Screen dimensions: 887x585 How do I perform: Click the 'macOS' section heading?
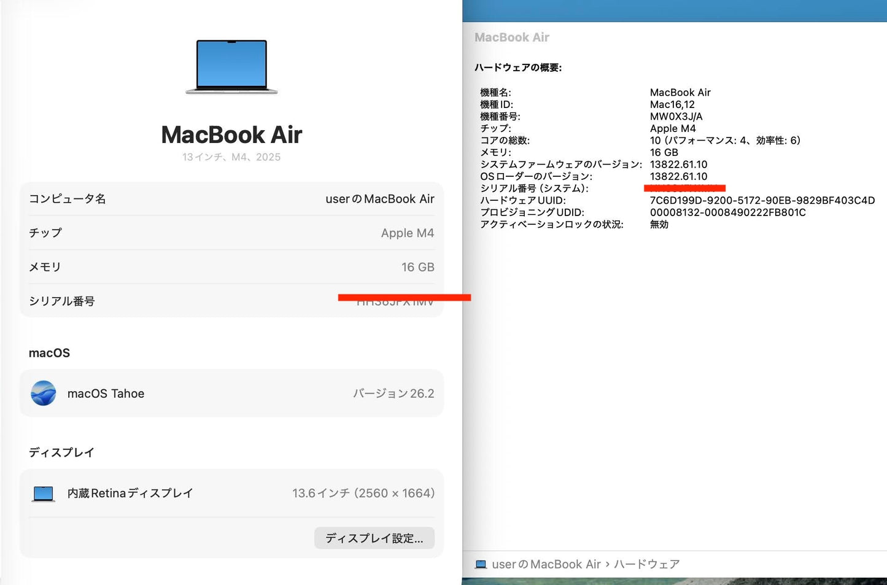(49, 353)
